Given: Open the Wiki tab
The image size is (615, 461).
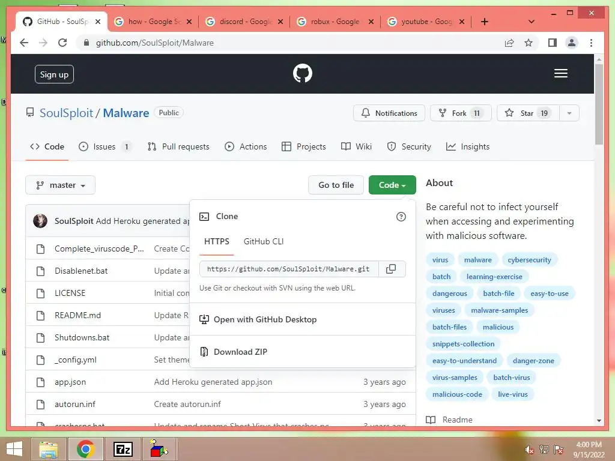Looking at the screenshot, I should point(357,146).
